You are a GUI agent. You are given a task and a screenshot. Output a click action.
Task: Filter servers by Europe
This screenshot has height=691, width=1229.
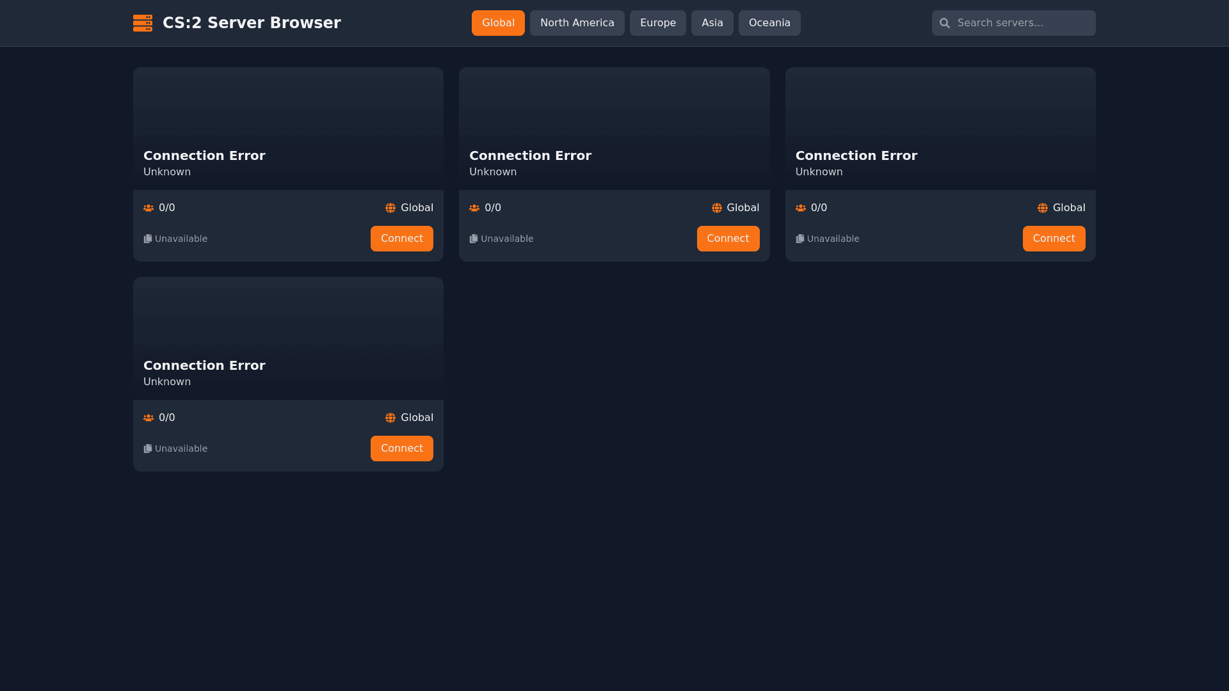(657, 23)
